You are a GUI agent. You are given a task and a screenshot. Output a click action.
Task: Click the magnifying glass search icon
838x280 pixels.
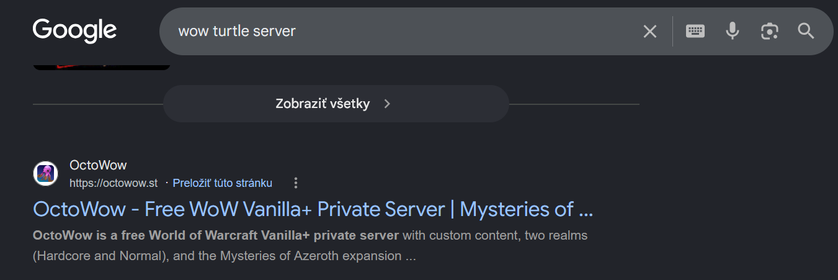coord(806,31)
